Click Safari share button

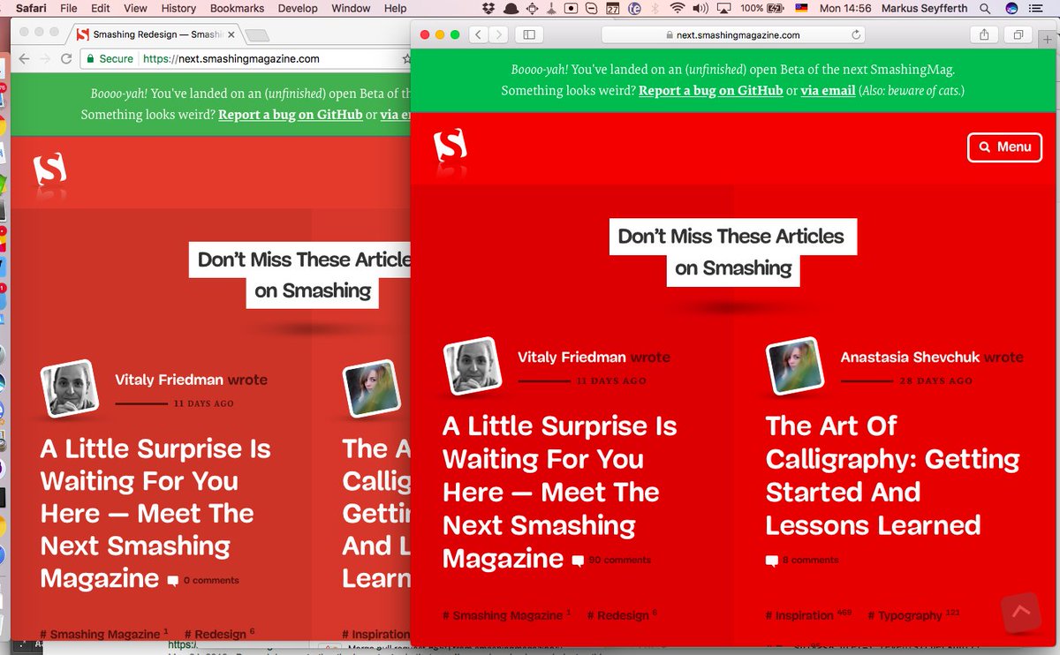[983, 34]
